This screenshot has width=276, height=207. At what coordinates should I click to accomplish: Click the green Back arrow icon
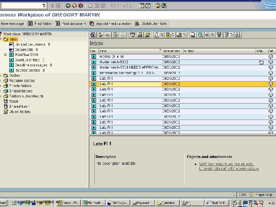[x=68, y=6]
